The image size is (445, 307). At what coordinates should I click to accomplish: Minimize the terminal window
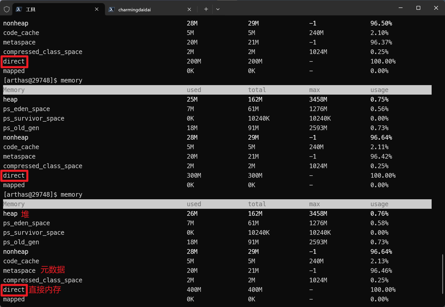pos(400,8)
